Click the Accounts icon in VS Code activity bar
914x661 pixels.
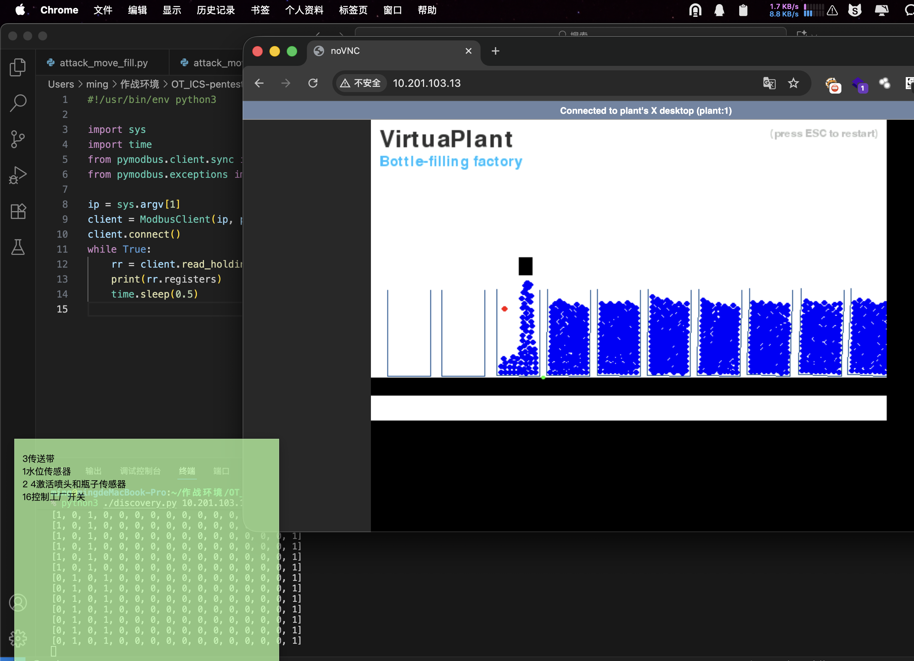tap(18, 603)
